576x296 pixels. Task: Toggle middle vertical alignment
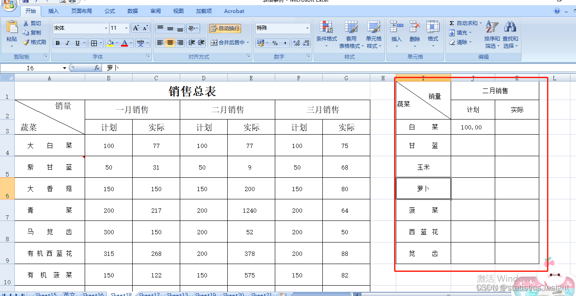point(170,28)
